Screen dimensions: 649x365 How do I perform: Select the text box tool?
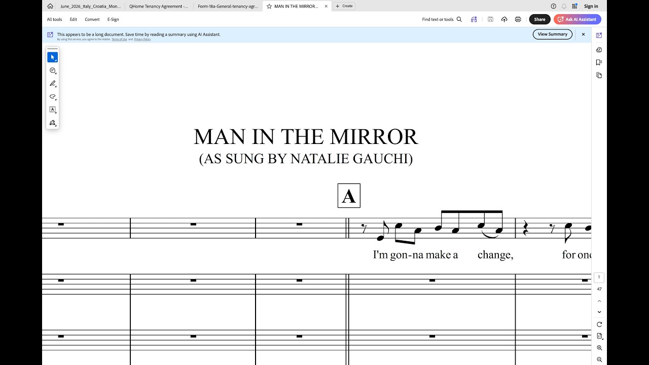click(x=53, y=109)
